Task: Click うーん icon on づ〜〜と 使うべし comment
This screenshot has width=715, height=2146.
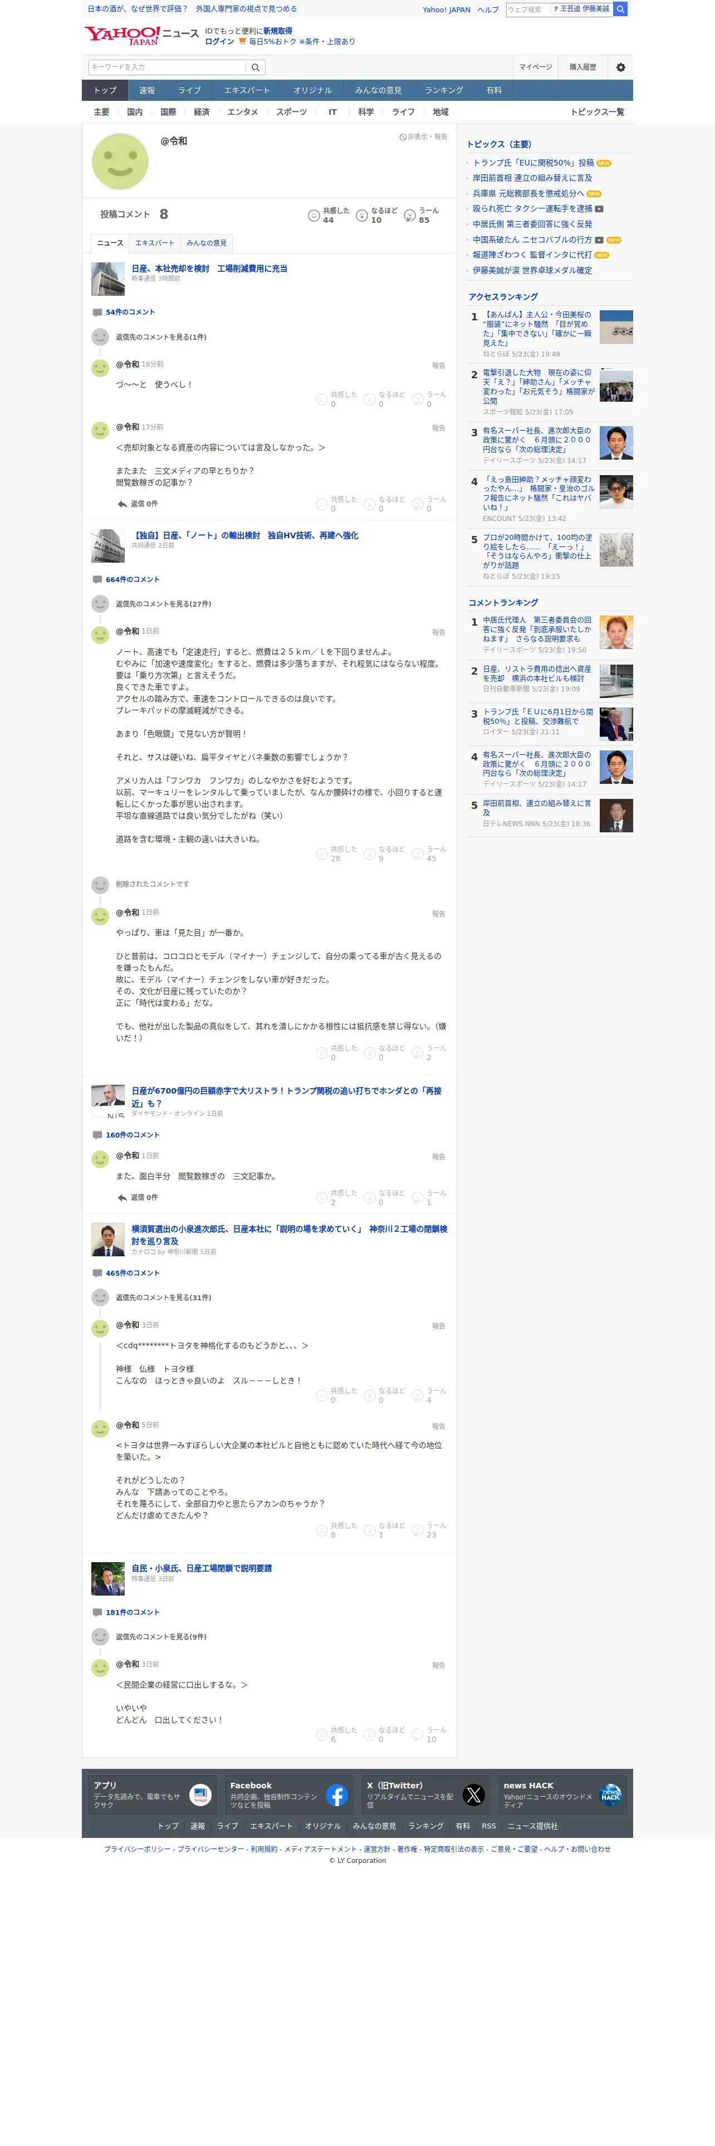Action: pos(418,400)
